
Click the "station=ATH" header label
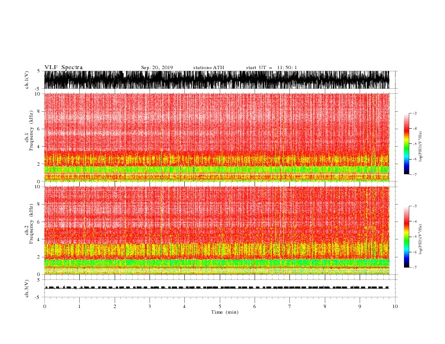click(208, 67)
